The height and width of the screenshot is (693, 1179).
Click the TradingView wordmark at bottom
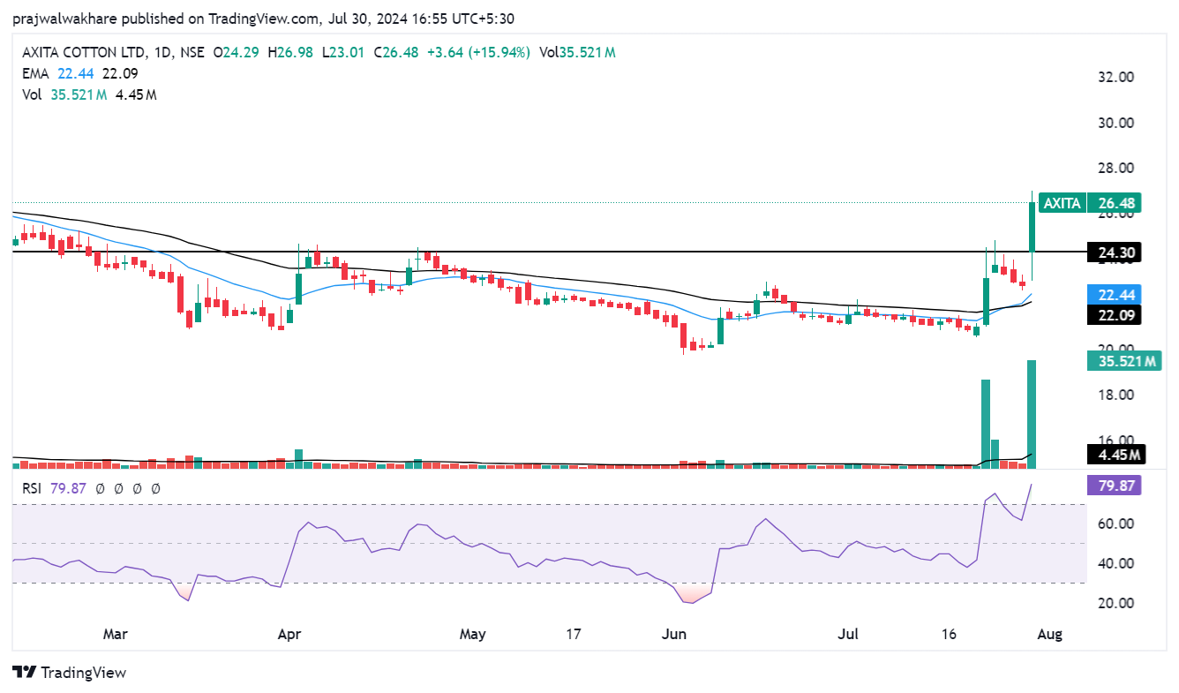83,673
